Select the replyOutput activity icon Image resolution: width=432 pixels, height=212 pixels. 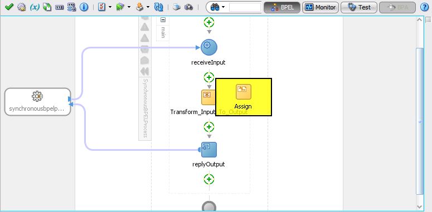[209, 150]
